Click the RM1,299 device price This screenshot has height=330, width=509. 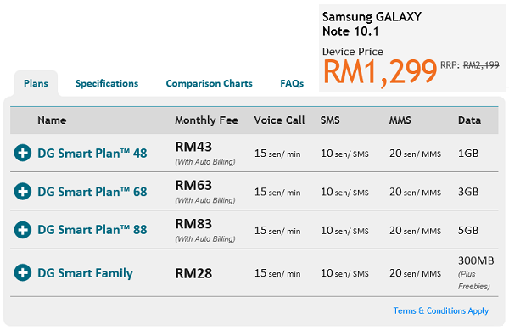380,73
